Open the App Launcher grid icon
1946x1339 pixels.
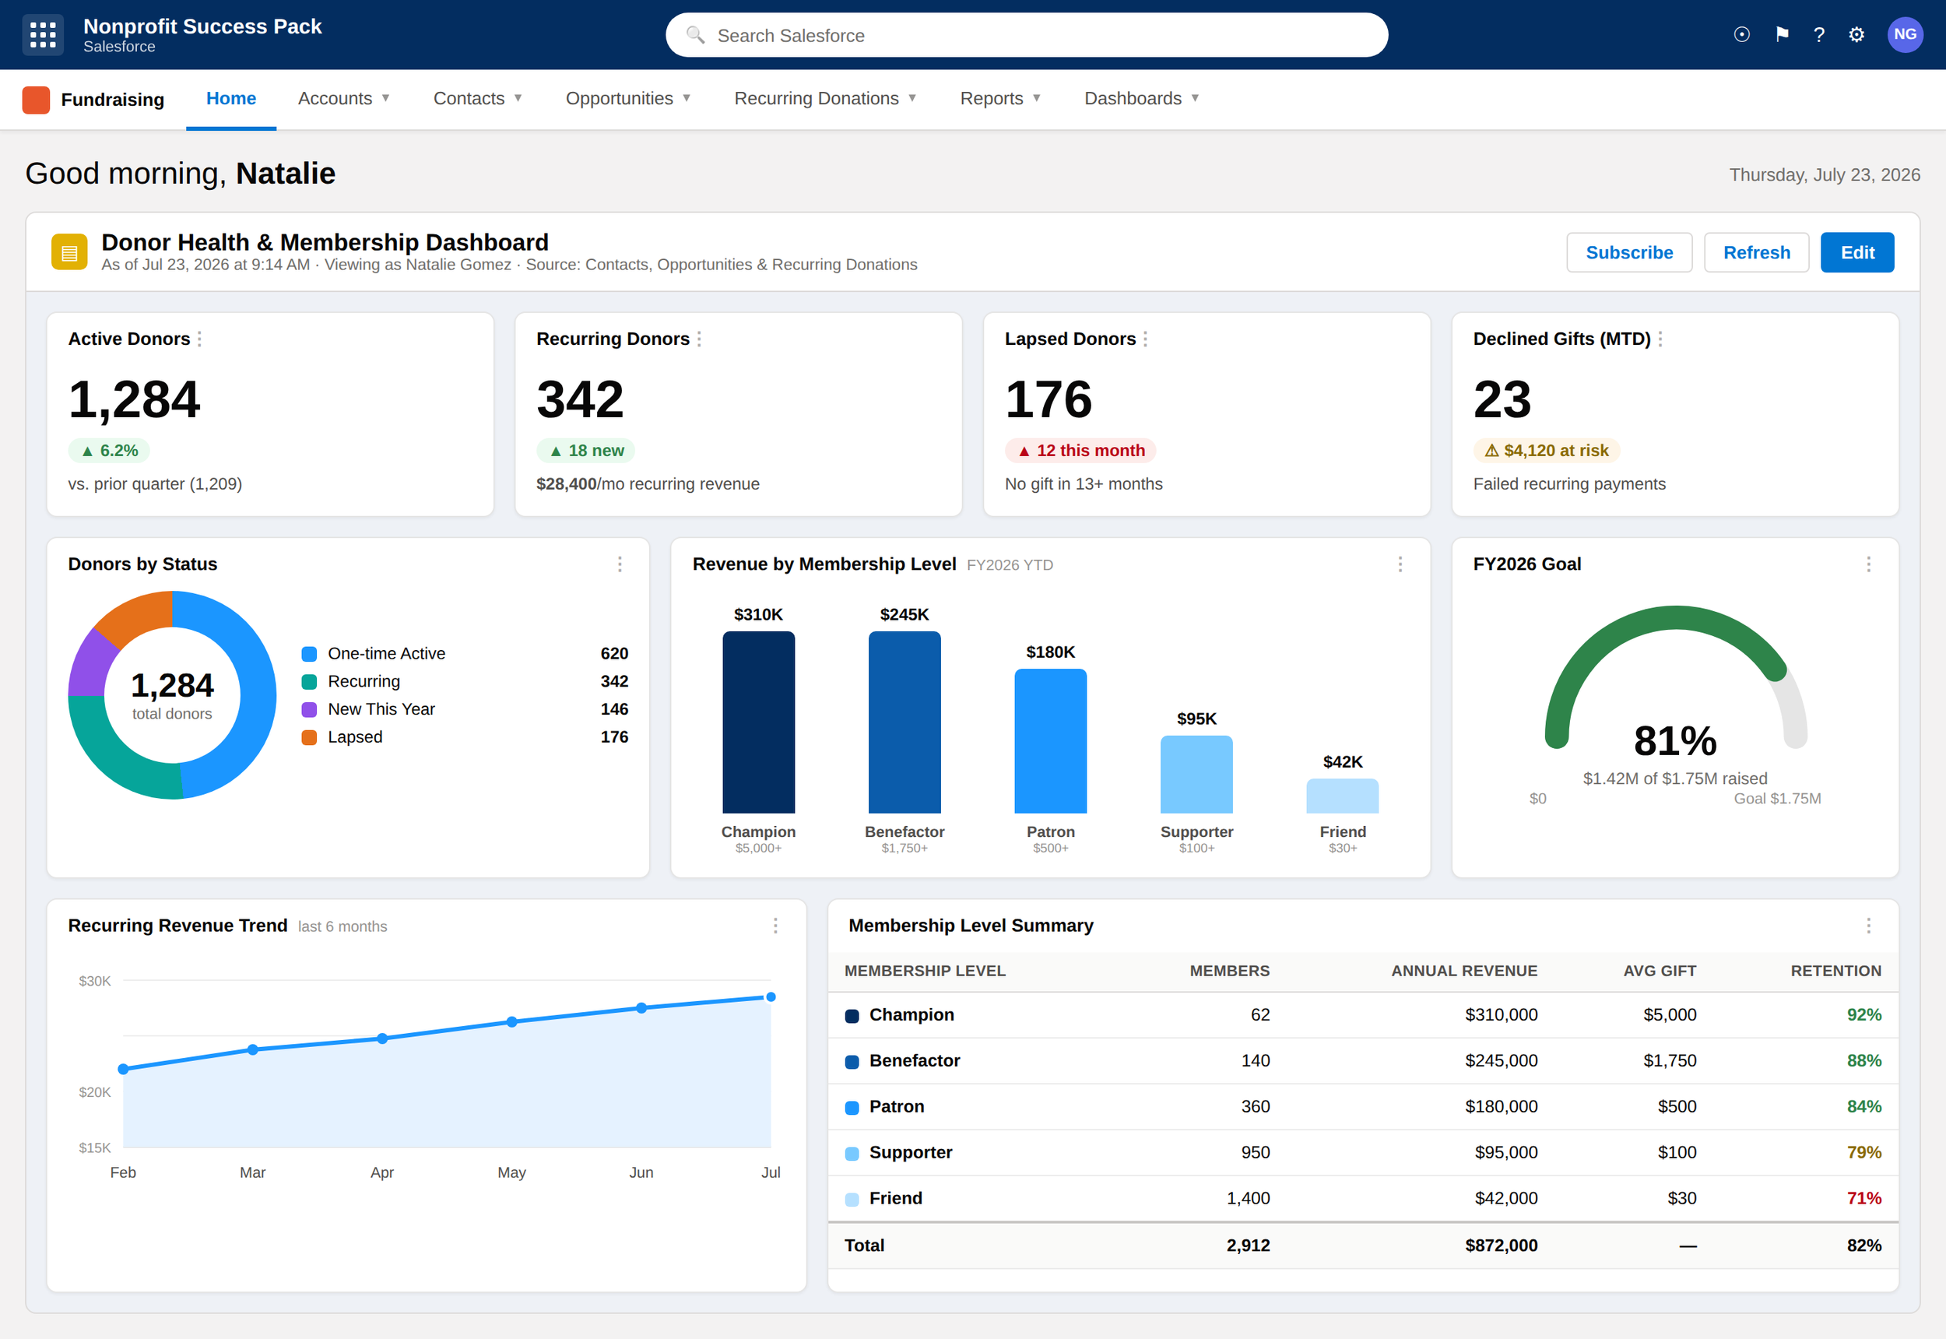pyautogui.click(x=42, y=34)
